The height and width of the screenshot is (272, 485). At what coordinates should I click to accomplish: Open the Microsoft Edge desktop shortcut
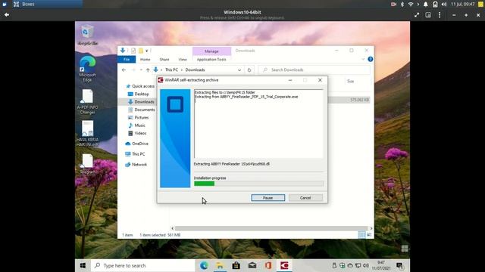click(88, 70)
